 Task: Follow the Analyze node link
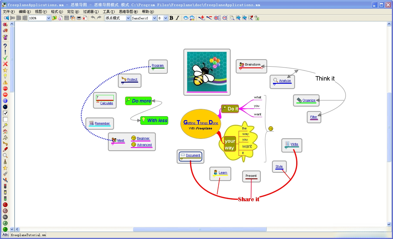pos(285,81)
